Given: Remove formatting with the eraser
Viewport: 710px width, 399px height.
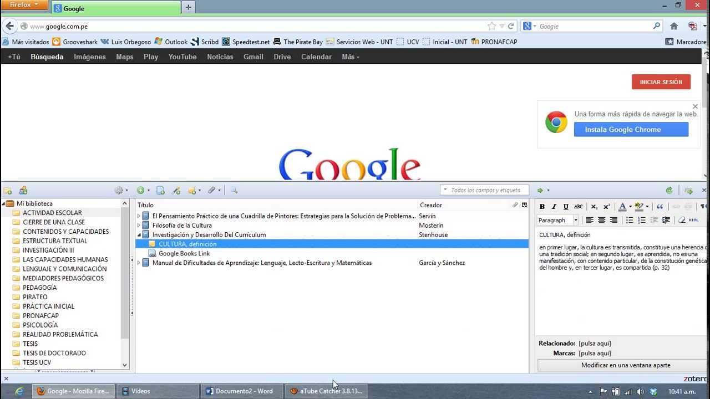Looking at the screenshot, I should [x=682, y=220].
